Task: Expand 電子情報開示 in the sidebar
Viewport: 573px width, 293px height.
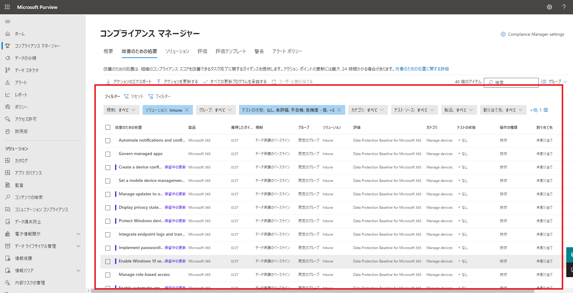Action: pos(78,234)
